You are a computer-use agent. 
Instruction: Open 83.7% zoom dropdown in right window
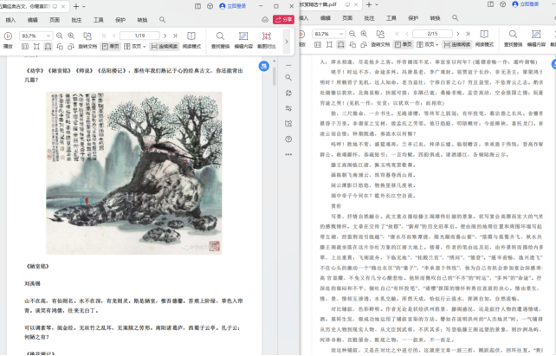341,34
